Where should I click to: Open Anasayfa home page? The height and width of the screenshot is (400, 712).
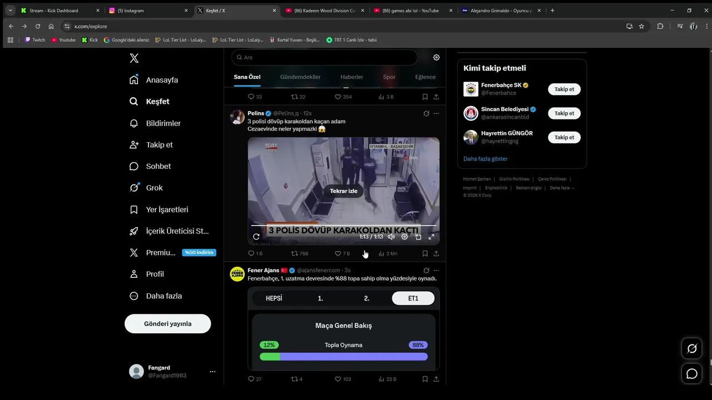coord(154,80)
